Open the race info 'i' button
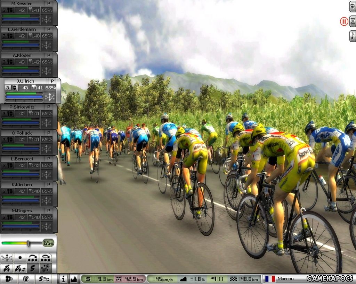Image resolution: width=356 pixels, height=284 pixels. 63,279
